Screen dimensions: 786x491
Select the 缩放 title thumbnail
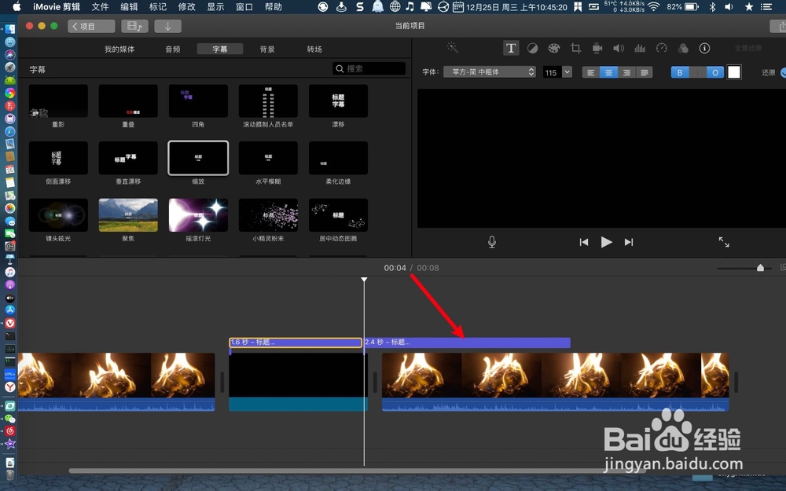pyautogui.click(x=198, y=159)
